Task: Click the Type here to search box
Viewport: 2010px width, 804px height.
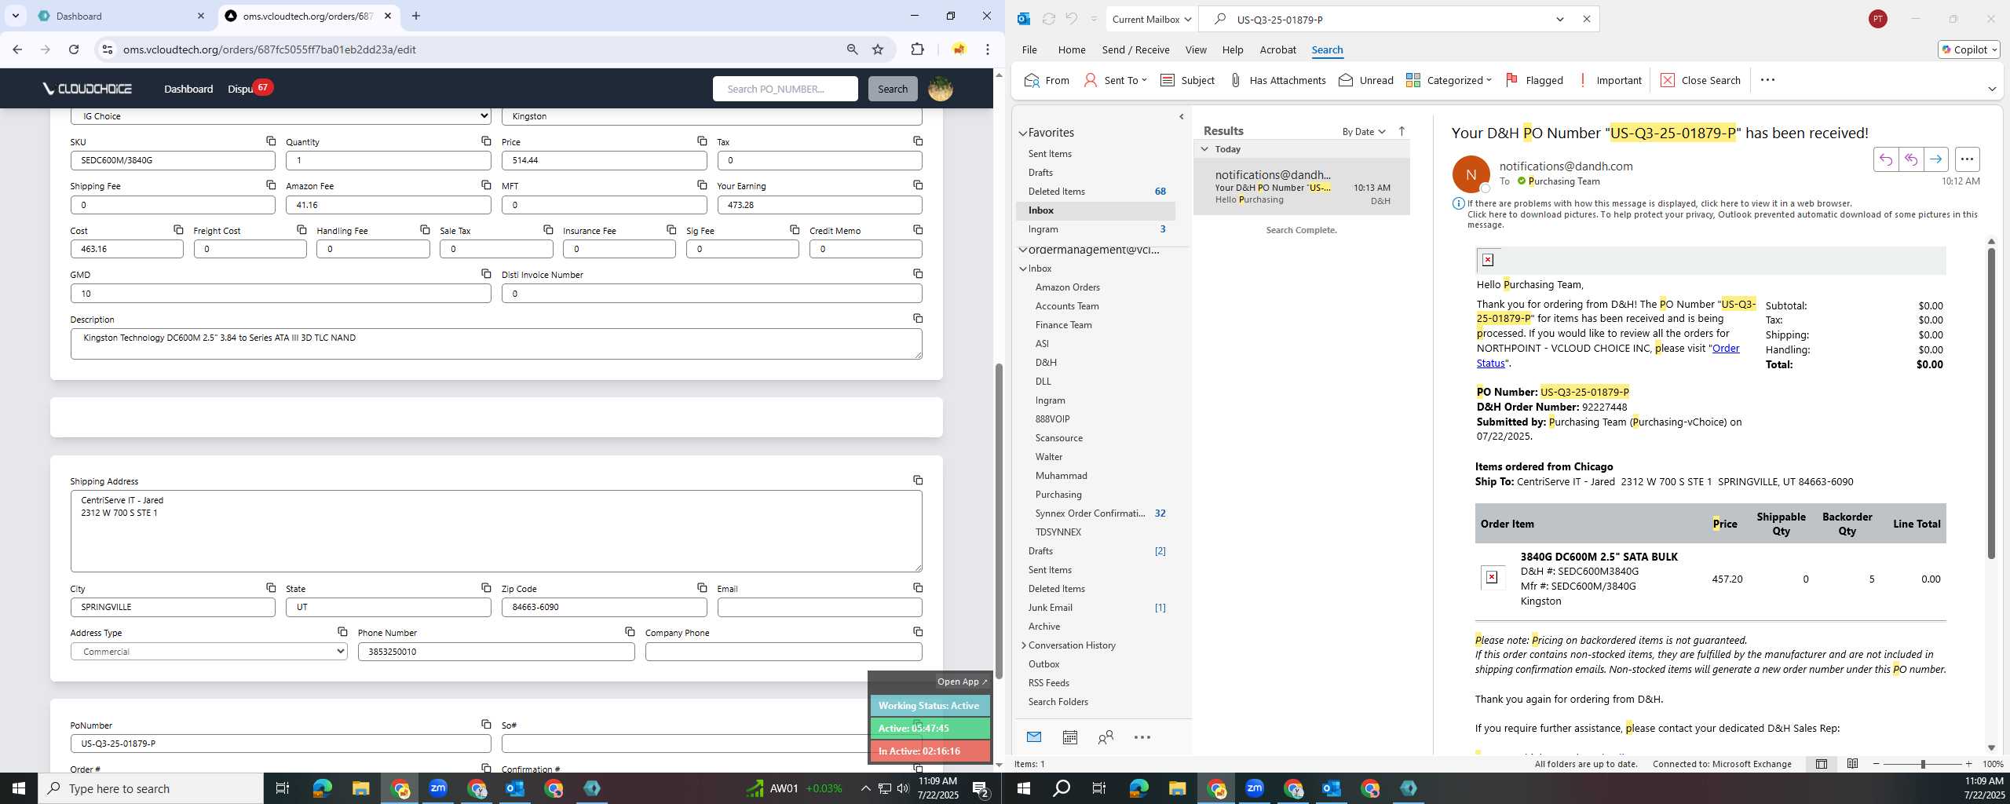Action: 151,788
